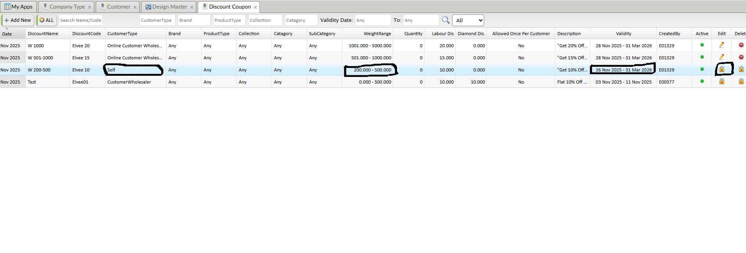Delete the Elvee 15 discount coupon

click(741, 57)
